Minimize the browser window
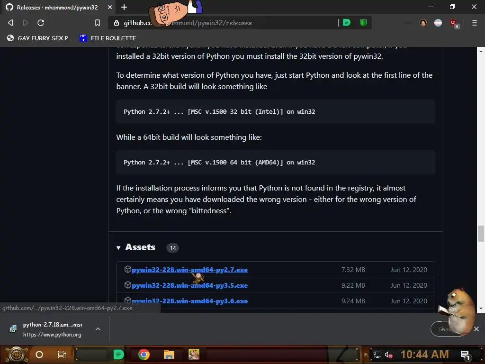This screenshot has height=364, width=485. pyautogui.click(x=430, y=7)
